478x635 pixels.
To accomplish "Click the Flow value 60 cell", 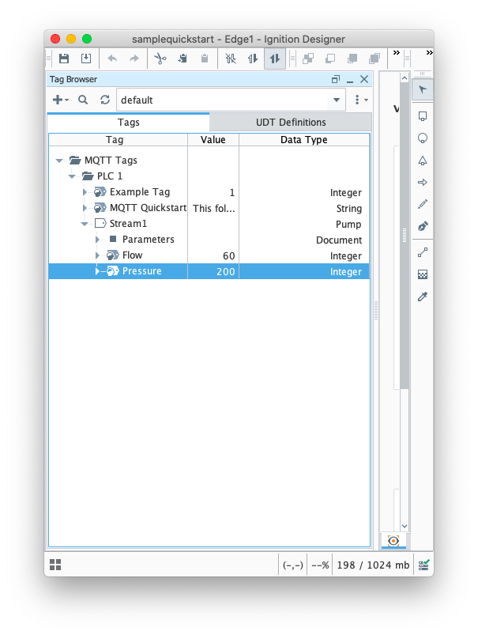I will [x=213, y=255].
